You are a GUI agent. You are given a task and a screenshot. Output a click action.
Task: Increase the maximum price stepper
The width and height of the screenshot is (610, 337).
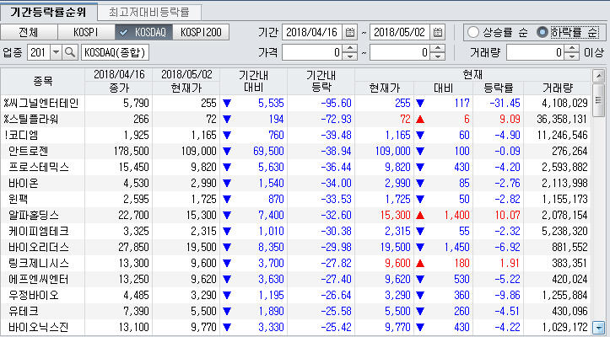coord(438,49)
